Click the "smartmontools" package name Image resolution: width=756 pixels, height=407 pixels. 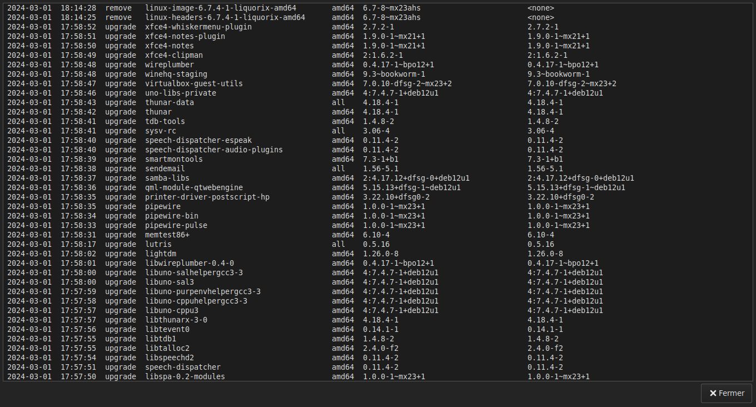(174, 160)
